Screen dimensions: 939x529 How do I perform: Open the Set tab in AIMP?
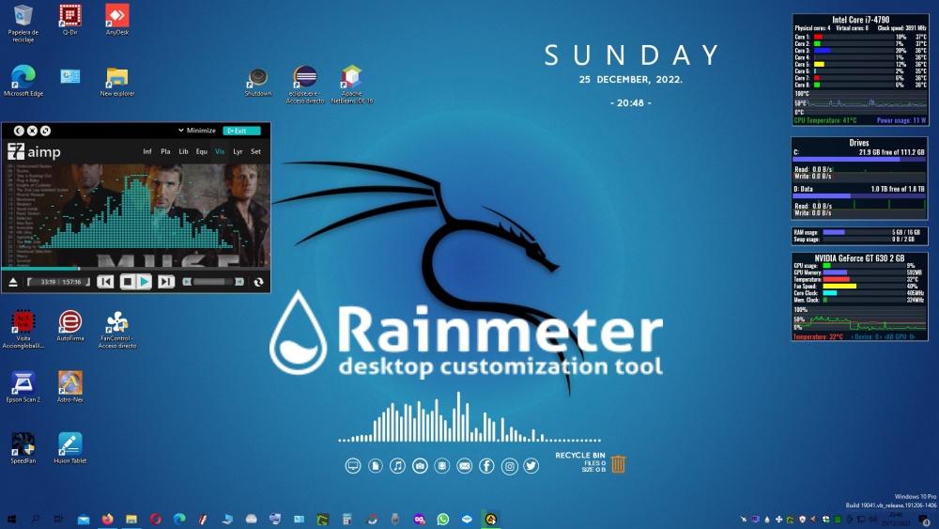click(x=255, y=151)
